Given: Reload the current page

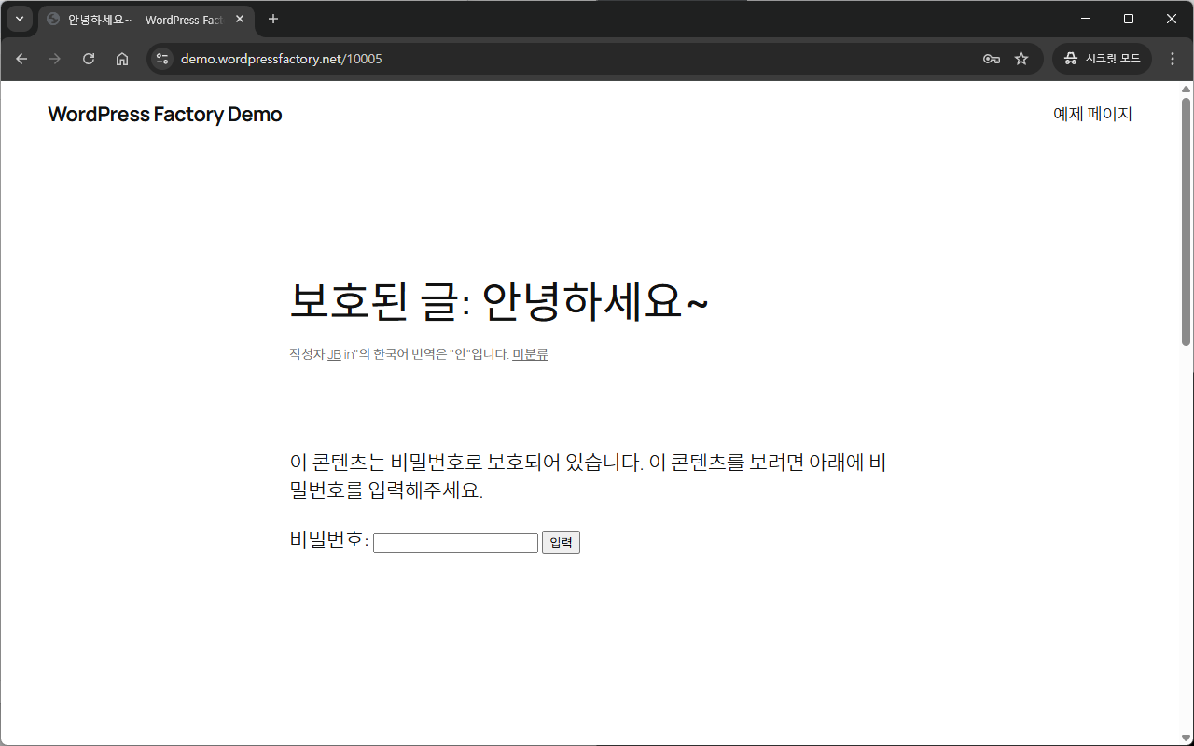Looking at the screenshot, I should click(x=89, y=59).
